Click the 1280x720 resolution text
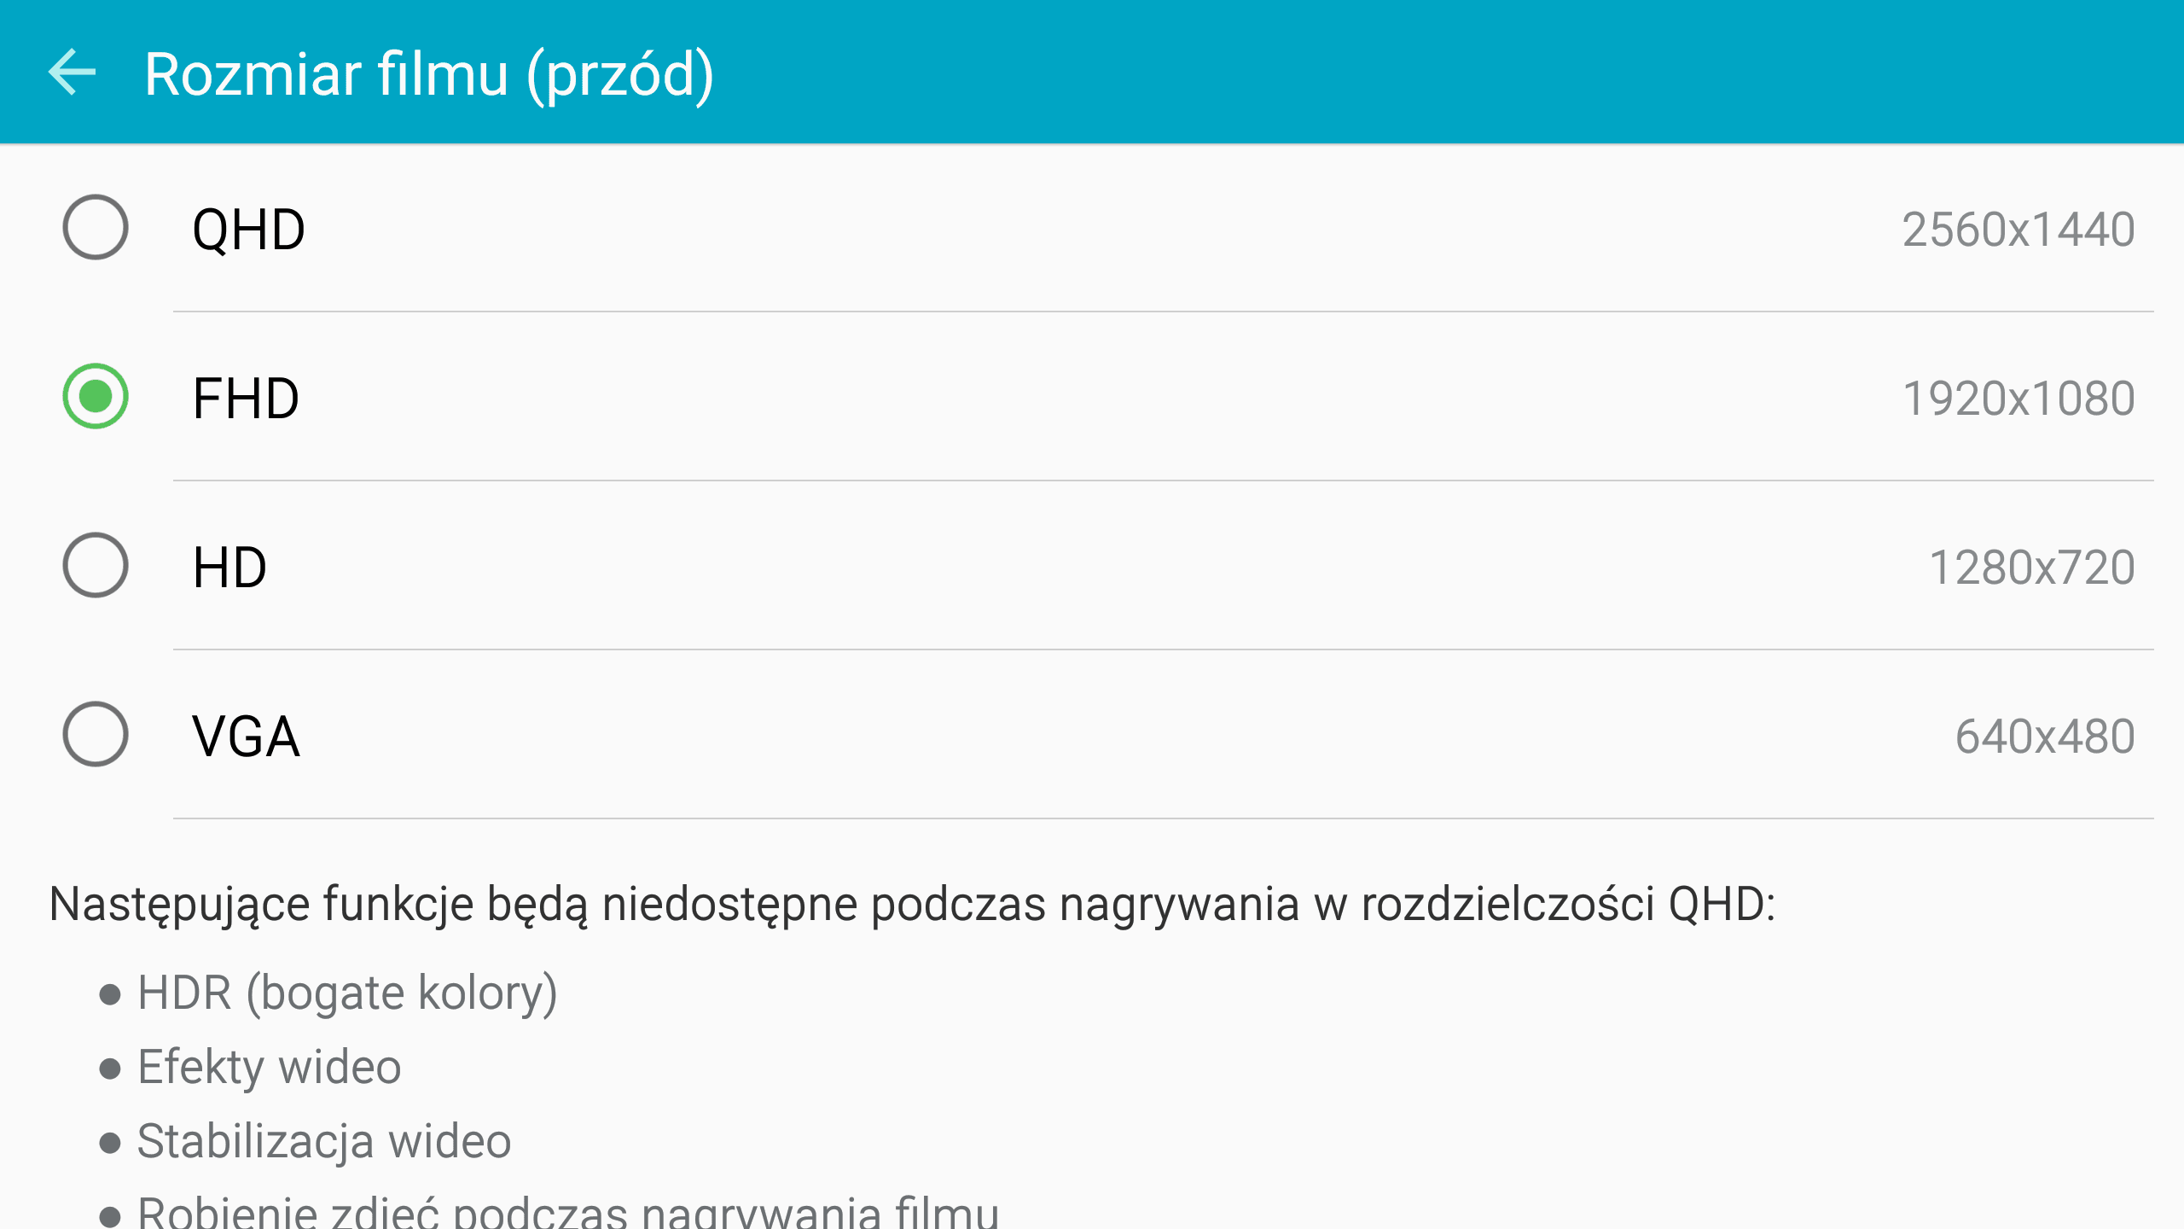Image resolution: width=2184 pixels, height=1229 pixels. 2032,568
